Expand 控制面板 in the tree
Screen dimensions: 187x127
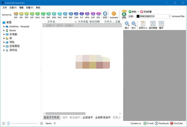[x=4, y=46]
